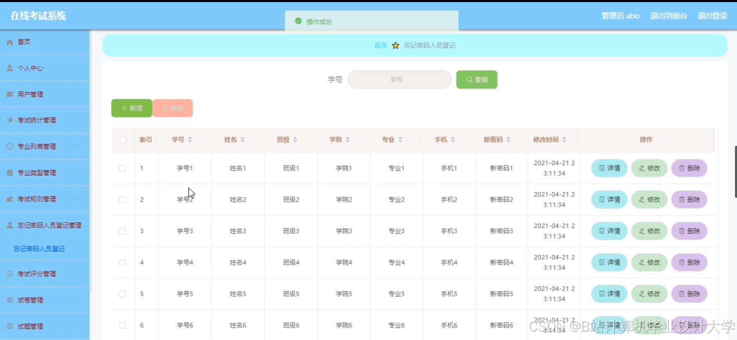Screen dimensions: 737x340
Task: Click the 姓名3 table cell
Action: click(238, 231)
